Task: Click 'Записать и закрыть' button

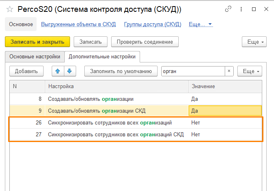Action: click(37, 42)
